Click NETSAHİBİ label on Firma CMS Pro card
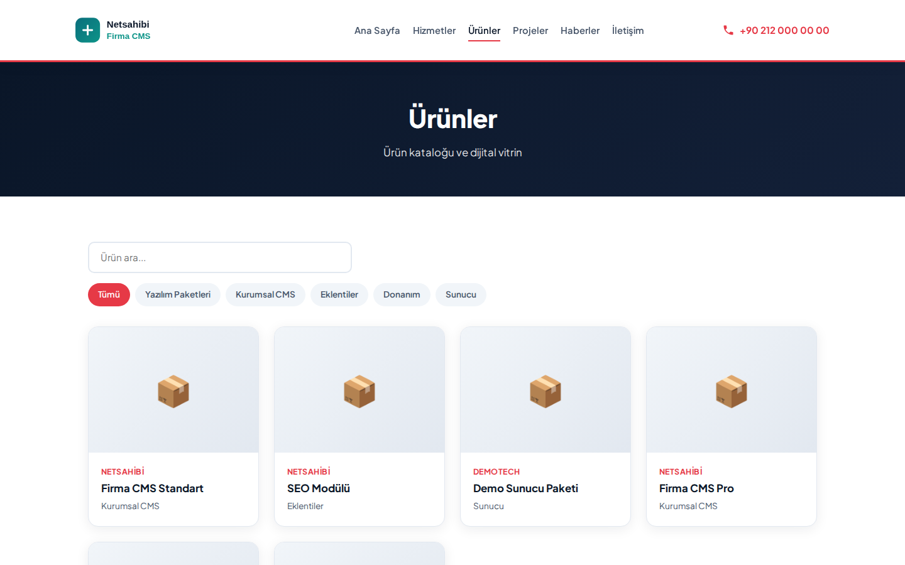Viewport: 905px width, 565px height. point(681,471)
